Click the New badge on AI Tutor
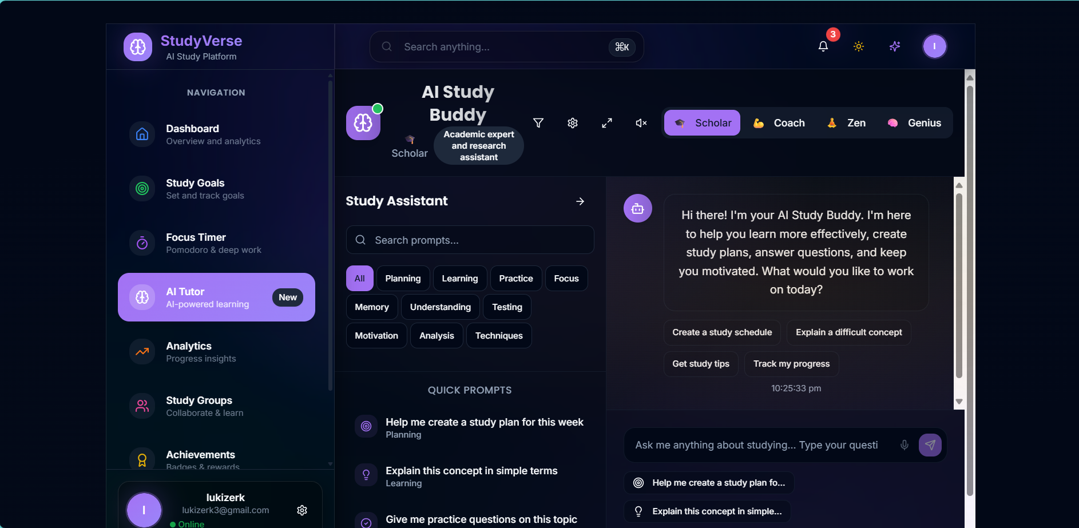Screen dimensions: 1079x528 (288, 297)
